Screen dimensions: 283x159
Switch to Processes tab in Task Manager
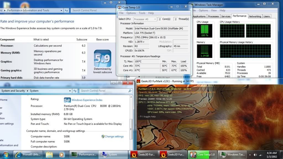(213, 16)
